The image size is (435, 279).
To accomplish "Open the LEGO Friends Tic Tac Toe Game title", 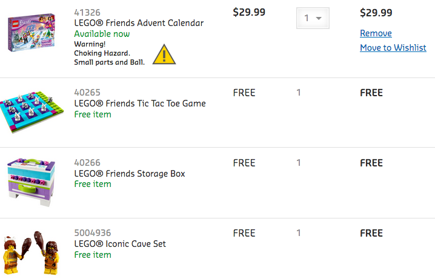I will coord(139,103).
